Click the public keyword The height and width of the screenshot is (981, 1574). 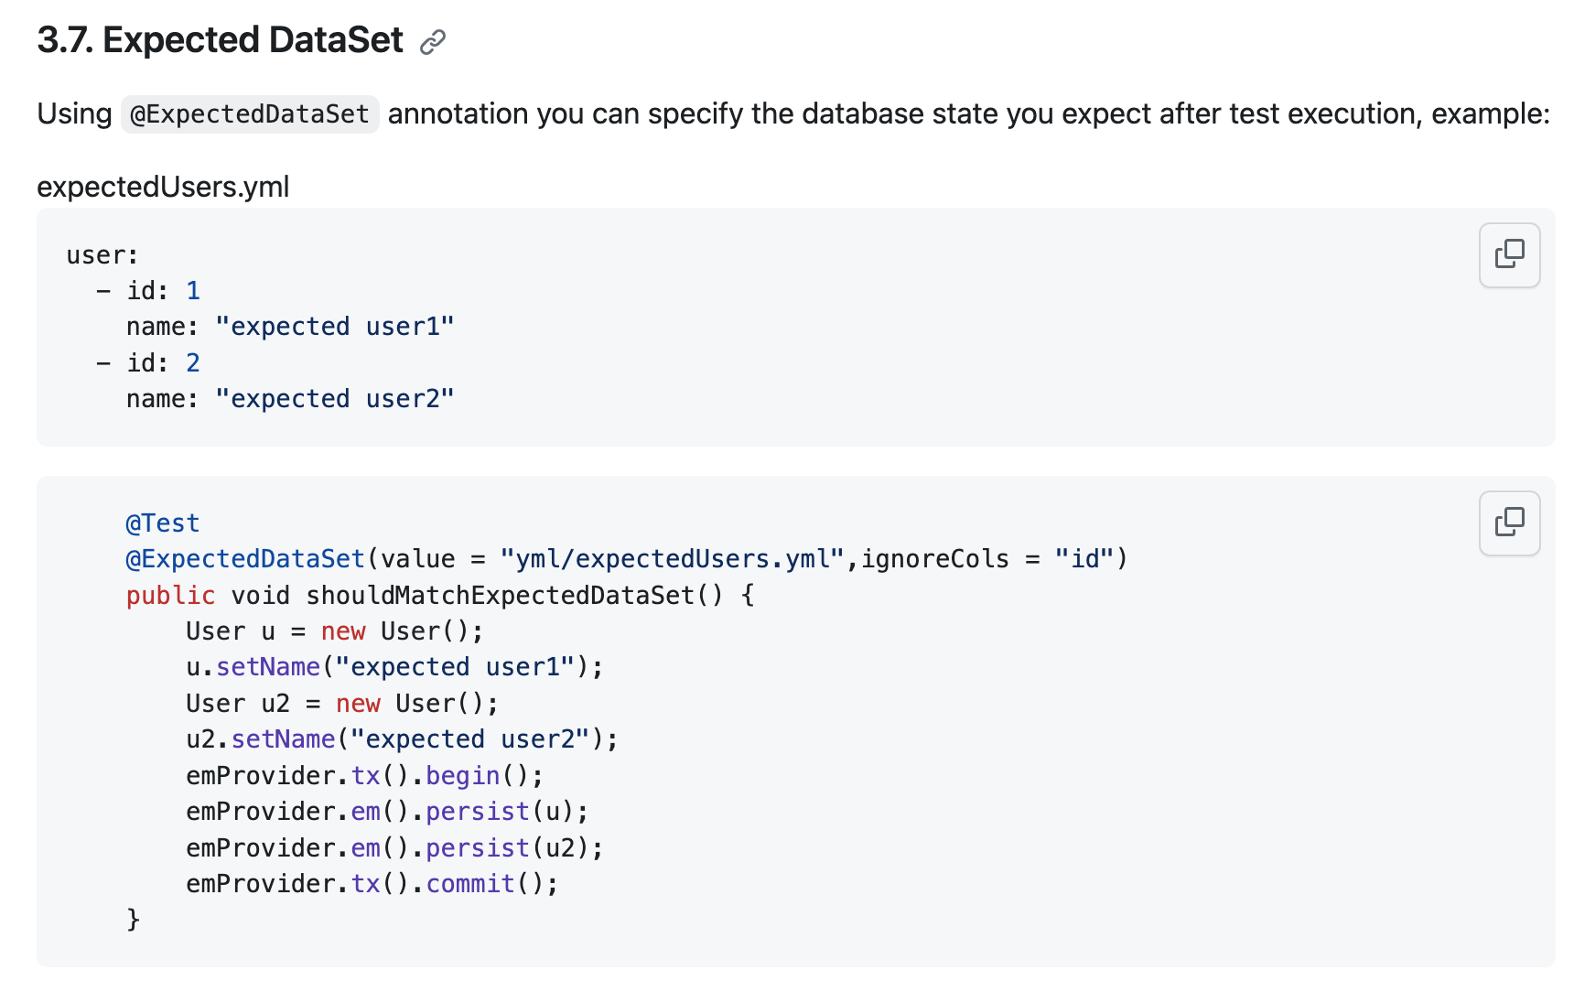[x=170, y=596]
